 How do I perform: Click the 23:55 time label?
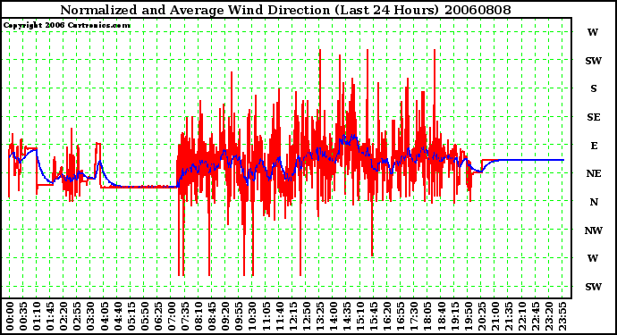(562, 316)
